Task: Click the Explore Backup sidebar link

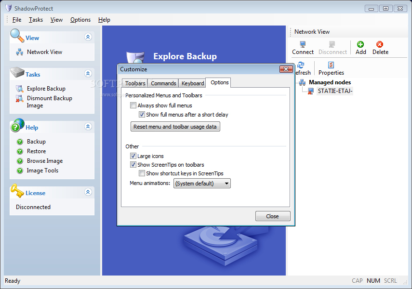Action: (x=46, y=89)
